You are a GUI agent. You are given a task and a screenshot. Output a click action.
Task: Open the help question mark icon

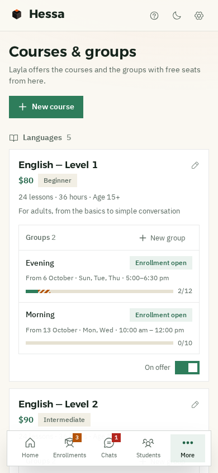[154, 16]
